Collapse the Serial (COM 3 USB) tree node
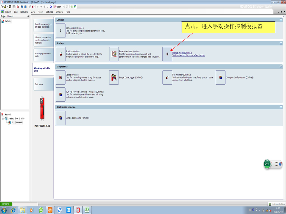Screen dimensions: 286x214 pyautogui.click(x=3, y=118)
